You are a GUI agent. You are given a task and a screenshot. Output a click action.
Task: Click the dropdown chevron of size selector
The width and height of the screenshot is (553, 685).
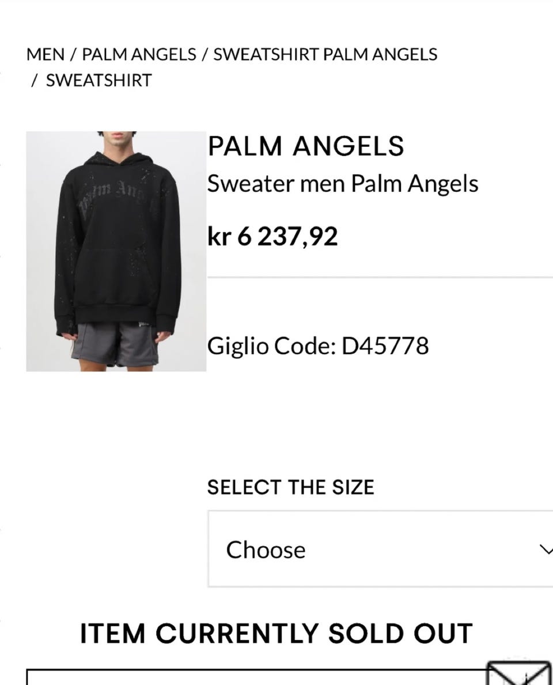[x=546, y=550]
